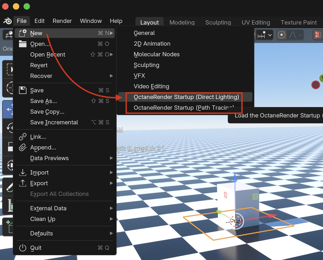
Task: Expand the Defaults submenu
Action: tap(65, 233)
